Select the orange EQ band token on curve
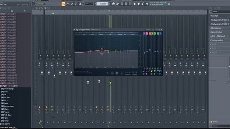Screen dimensions: 230x129 point(102,50)
